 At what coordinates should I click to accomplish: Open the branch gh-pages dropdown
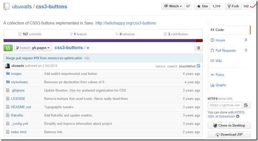tap(33, 48)
